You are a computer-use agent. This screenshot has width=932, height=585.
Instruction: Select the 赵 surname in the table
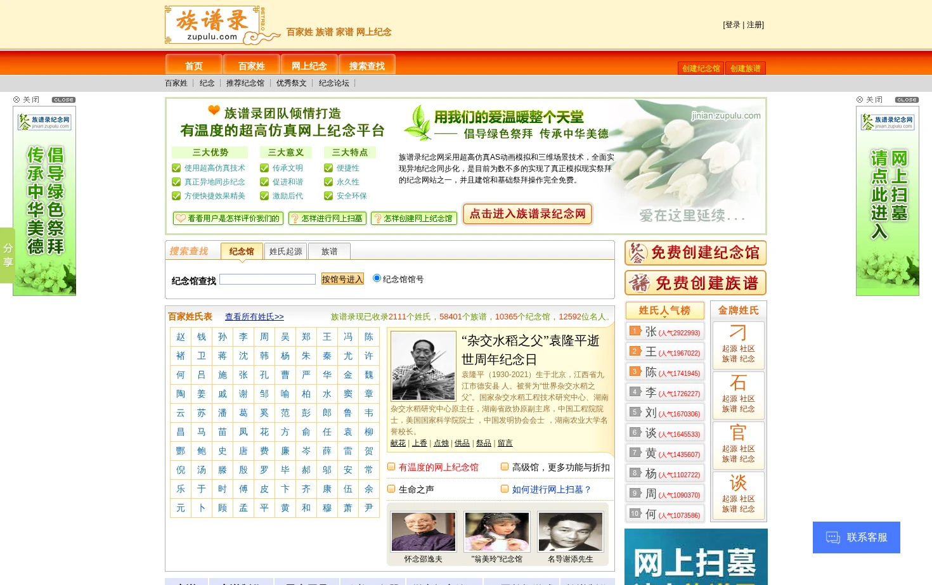point(181,337)
